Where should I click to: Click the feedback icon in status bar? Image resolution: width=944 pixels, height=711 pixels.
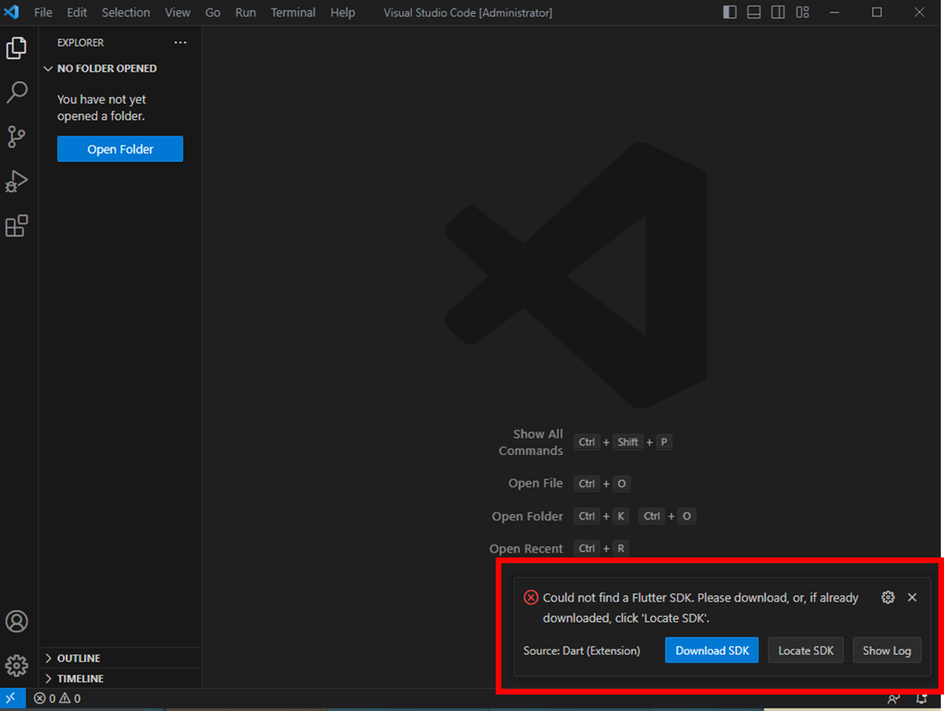(893, 698)
